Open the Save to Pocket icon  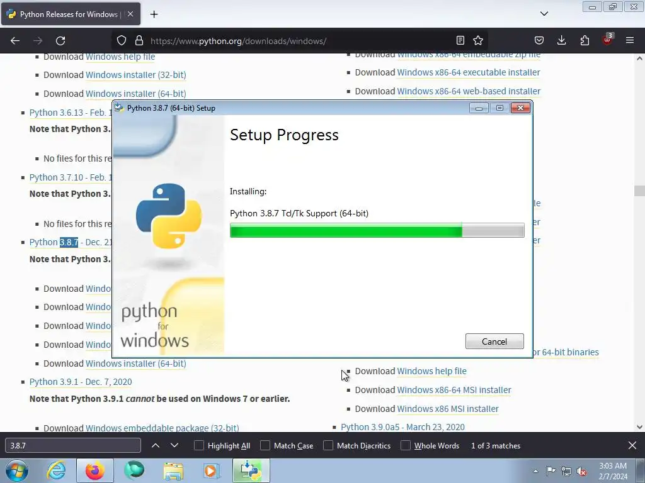[x=539, y=40]
